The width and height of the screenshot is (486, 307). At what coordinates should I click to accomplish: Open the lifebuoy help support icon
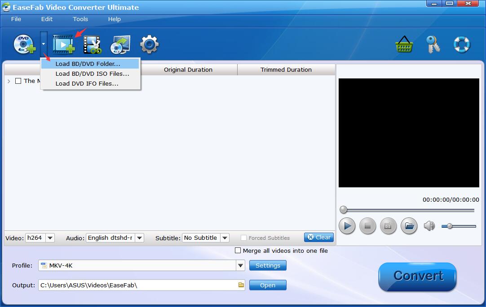tap(462, 44)
